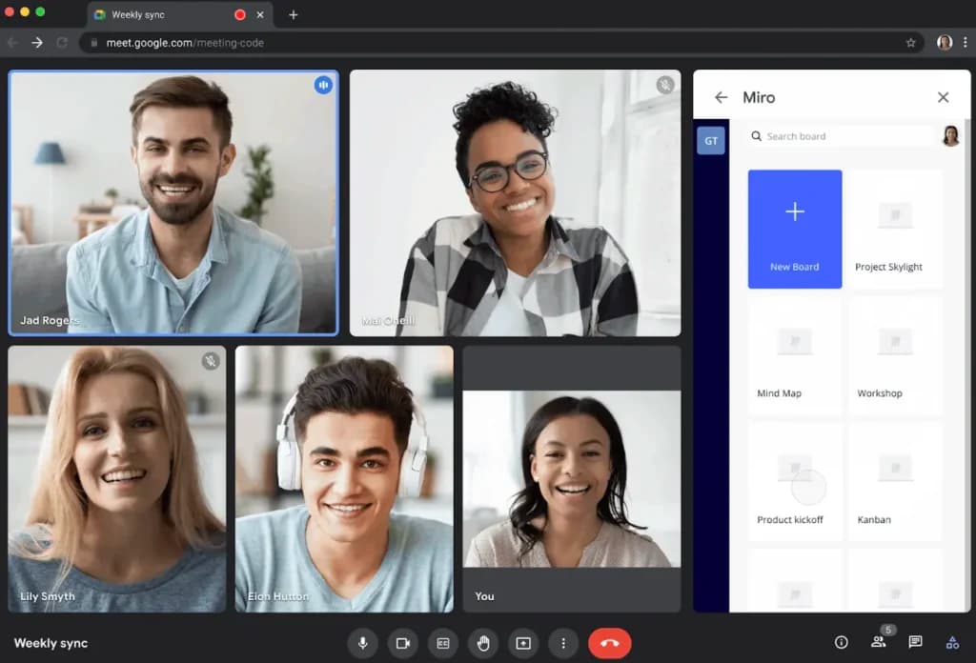Open the Project Skylight board
The image size is (976, 663).
pos(894,229)
